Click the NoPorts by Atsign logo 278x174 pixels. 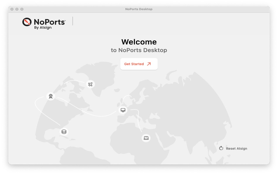44,23
